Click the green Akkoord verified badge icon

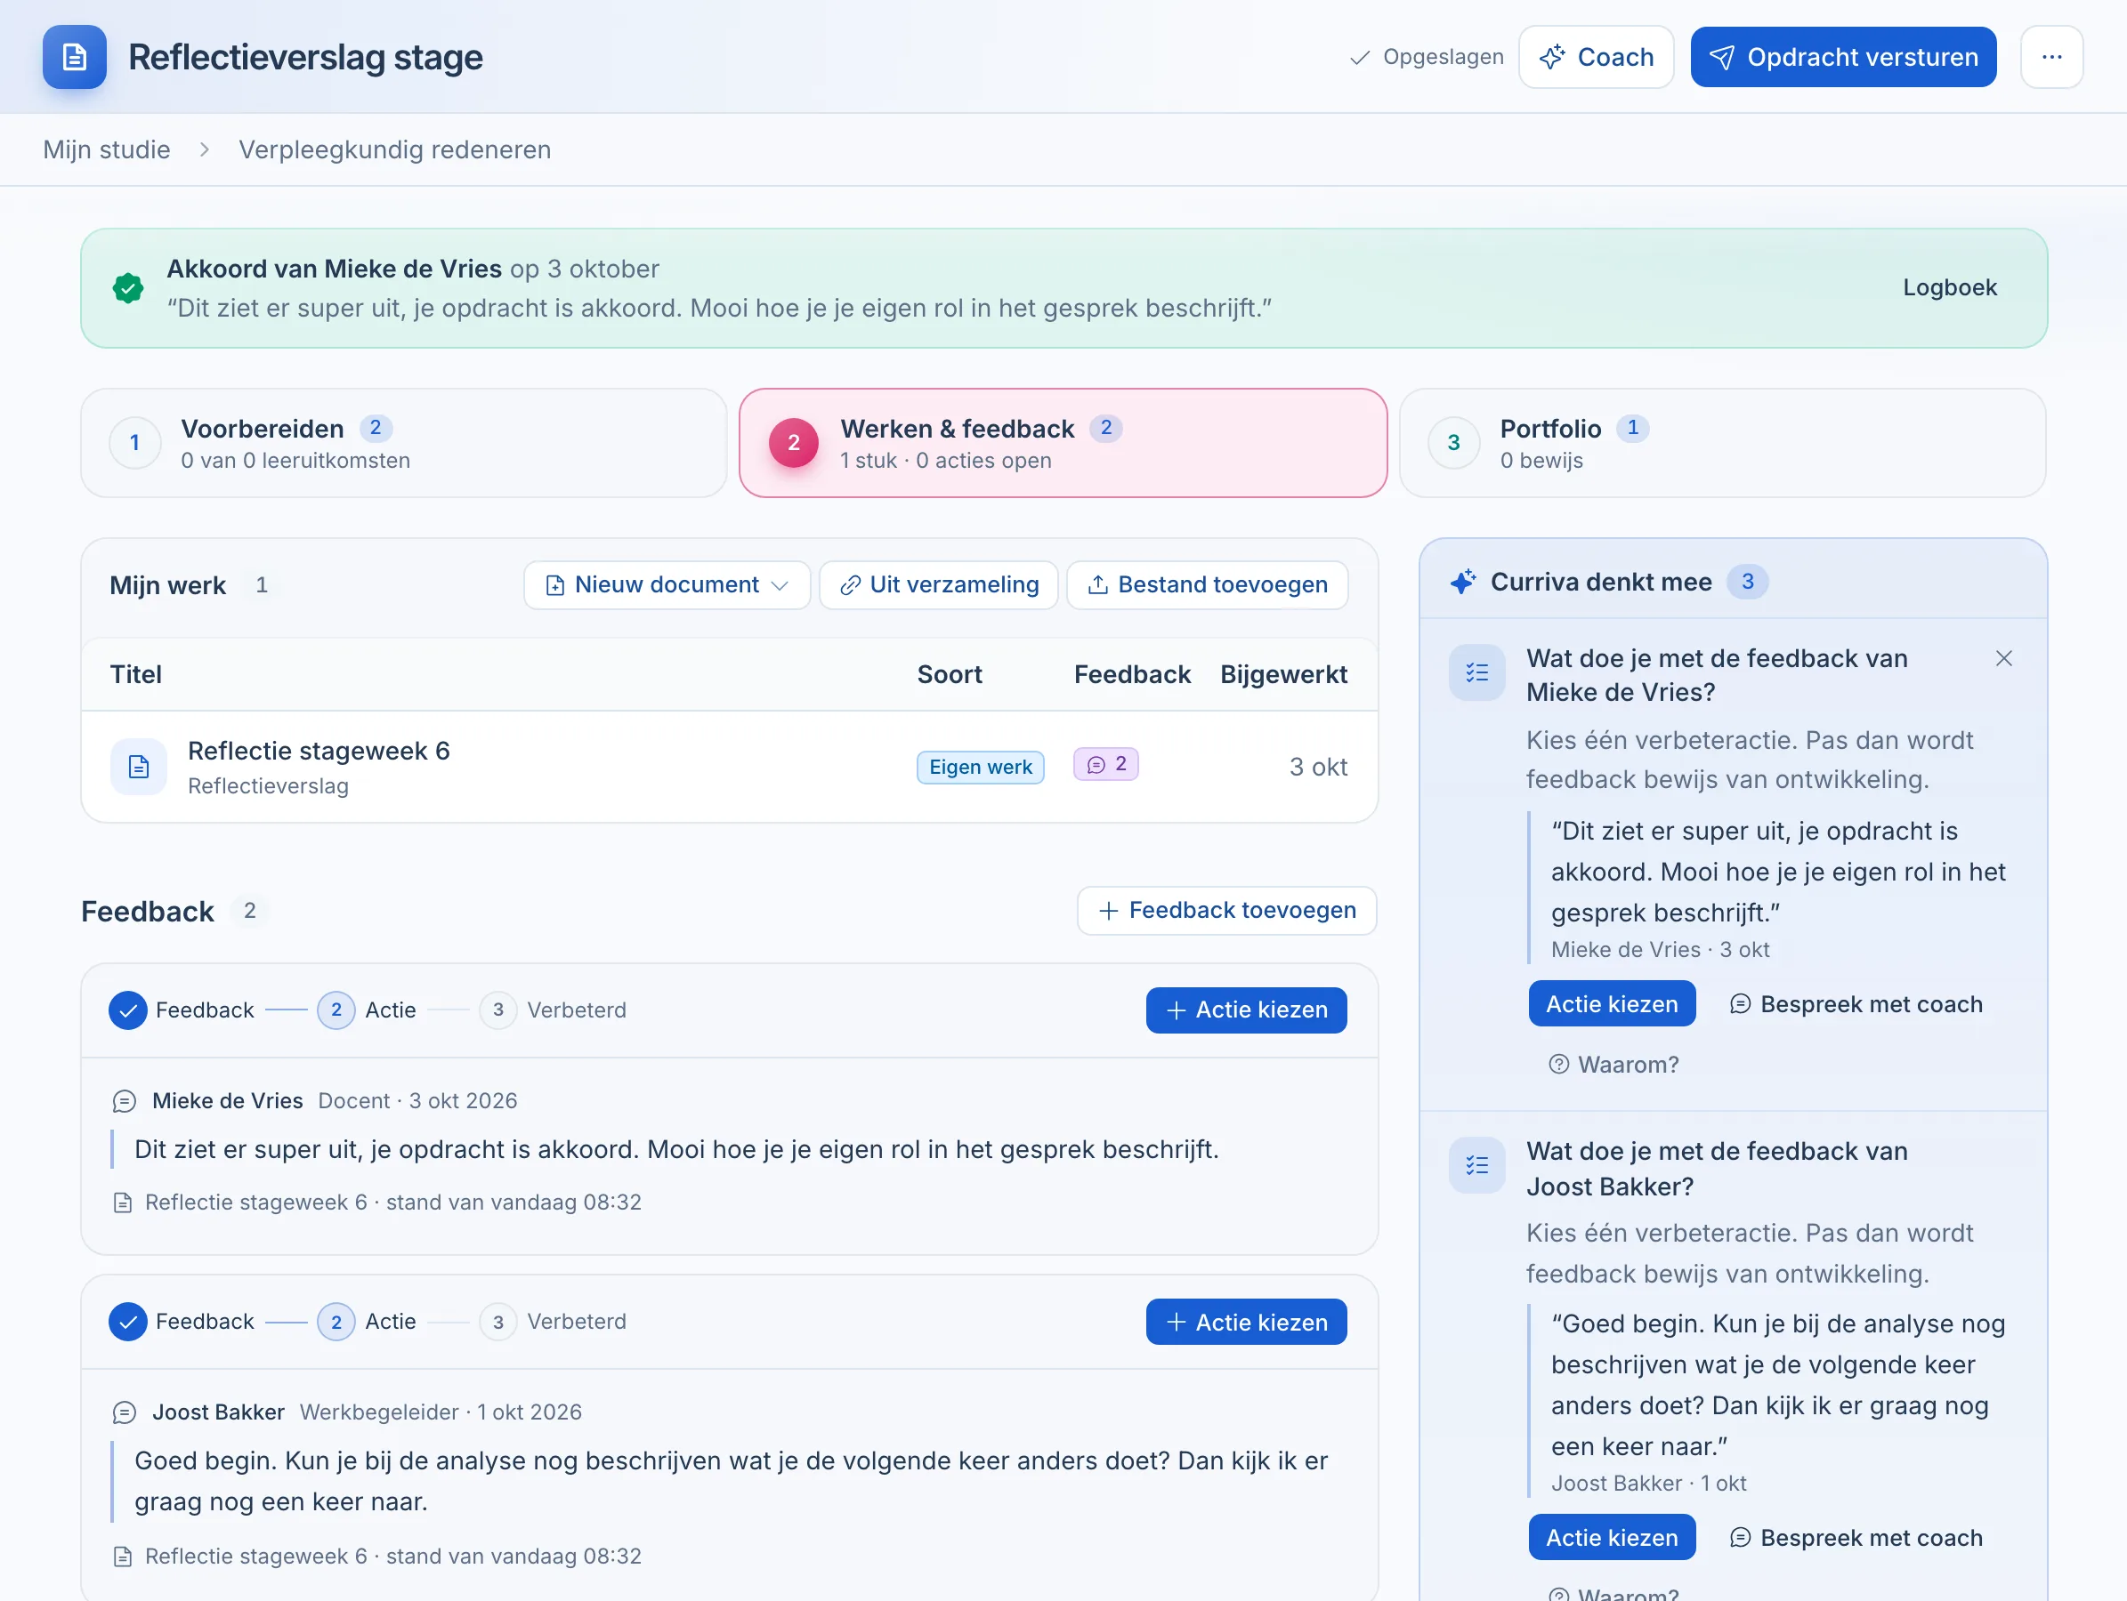pos(128,287)
